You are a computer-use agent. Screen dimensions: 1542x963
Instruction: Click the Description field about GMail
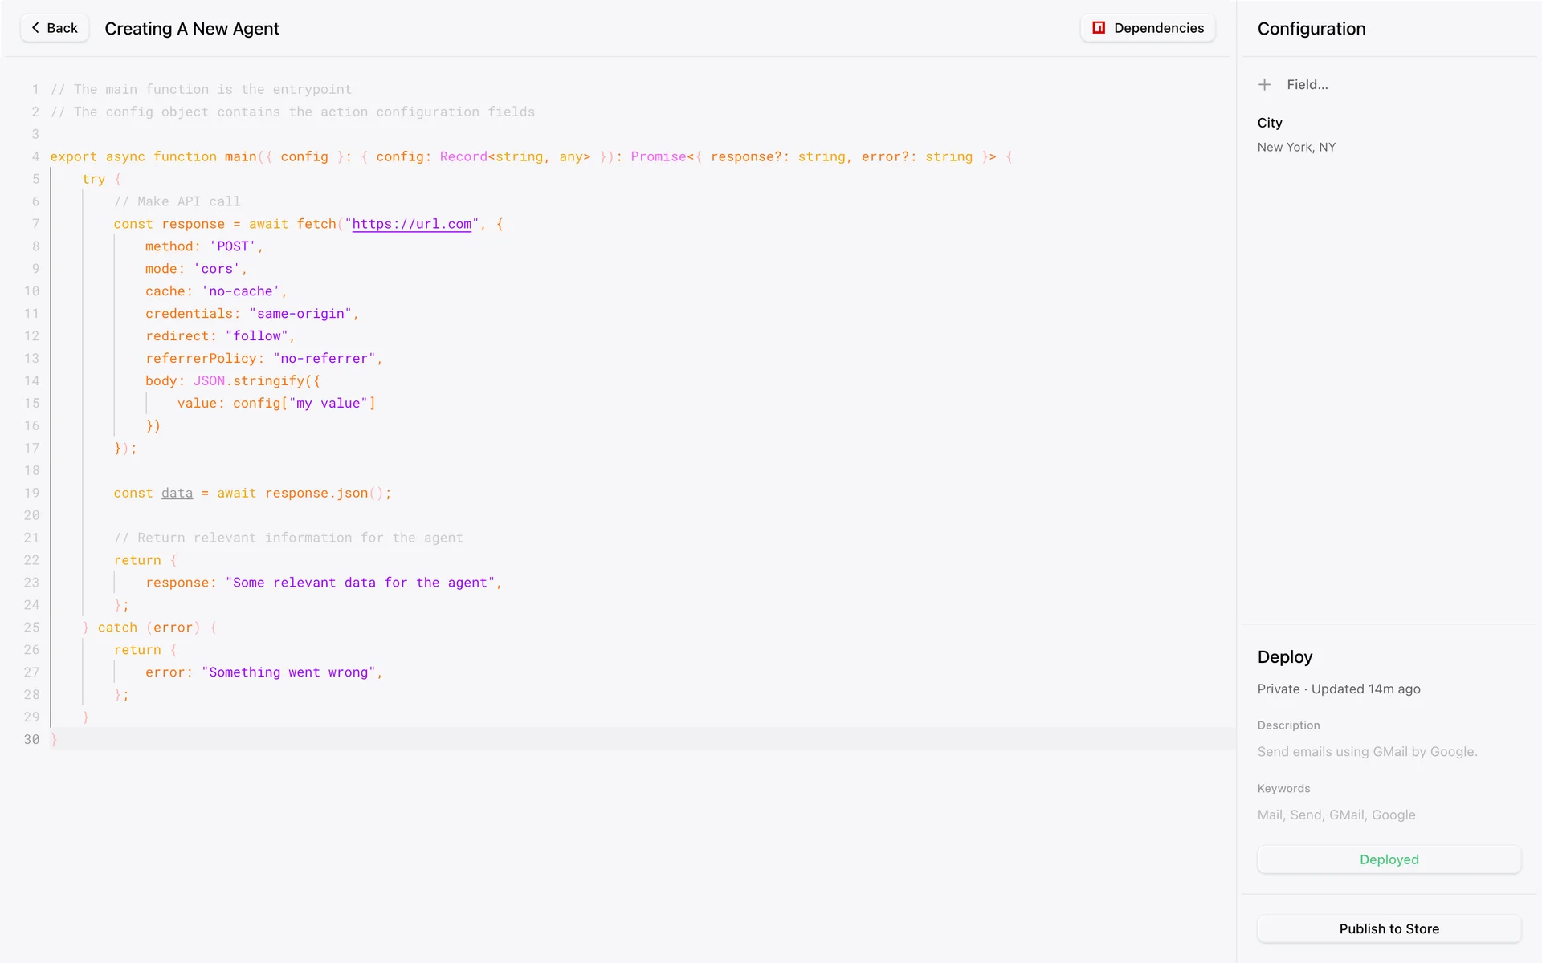pyautogui.click(x=1367, y=752)
